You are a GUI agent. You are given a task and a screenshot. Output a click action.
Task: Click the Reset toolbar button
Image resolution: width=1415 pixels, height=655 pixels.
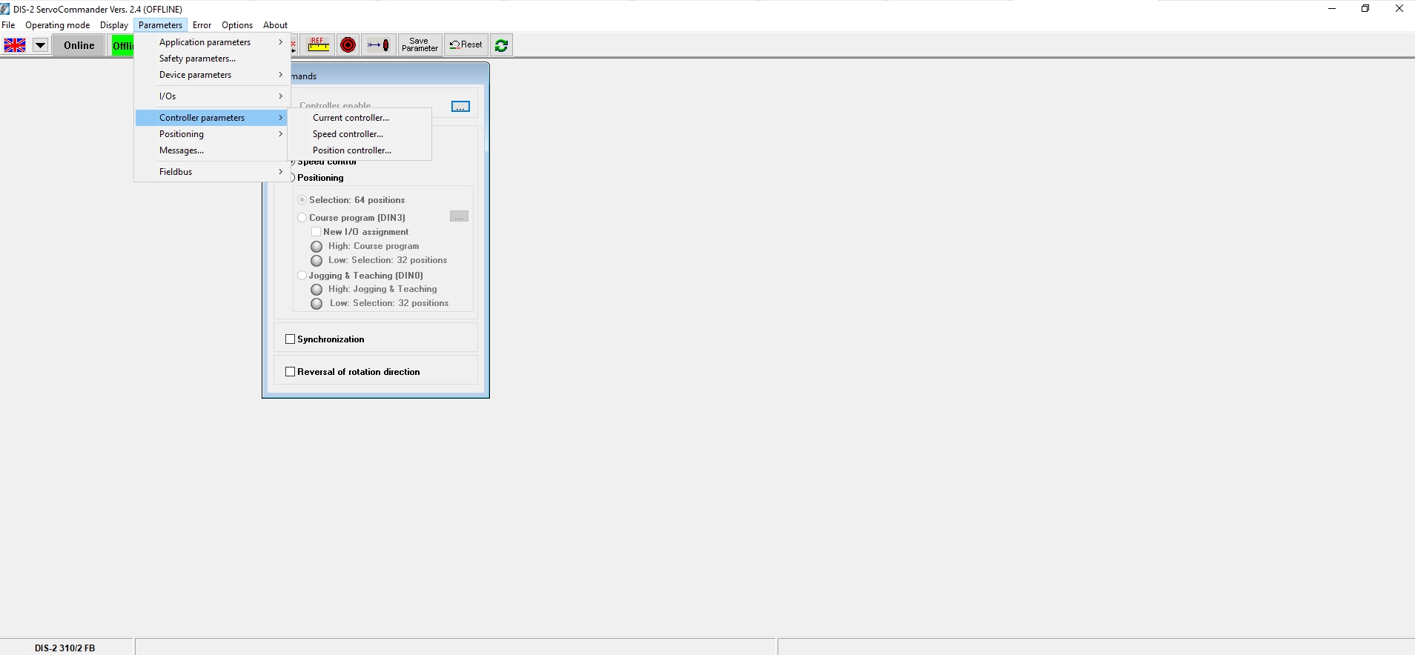click(466, 45)
